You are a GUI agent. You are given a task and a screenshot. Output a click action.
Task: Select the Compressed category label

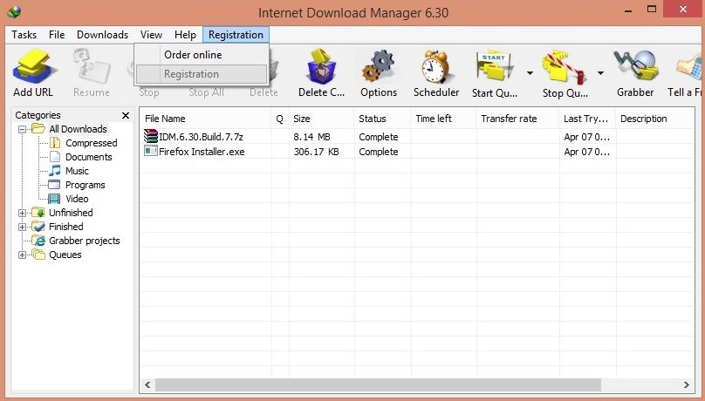(x=92, y=143)
